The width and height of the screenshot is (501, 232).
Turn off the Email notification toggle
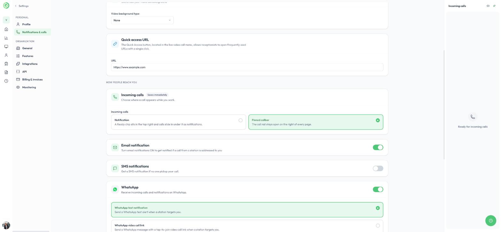pyautogui.click(x=378, y=147)
